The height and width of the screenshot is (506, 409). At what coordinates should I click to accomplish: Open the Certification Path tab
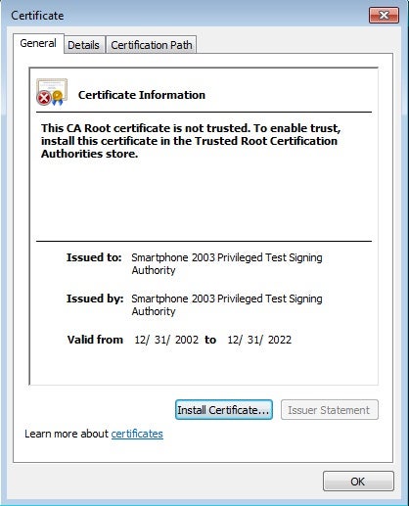[152, 45]
